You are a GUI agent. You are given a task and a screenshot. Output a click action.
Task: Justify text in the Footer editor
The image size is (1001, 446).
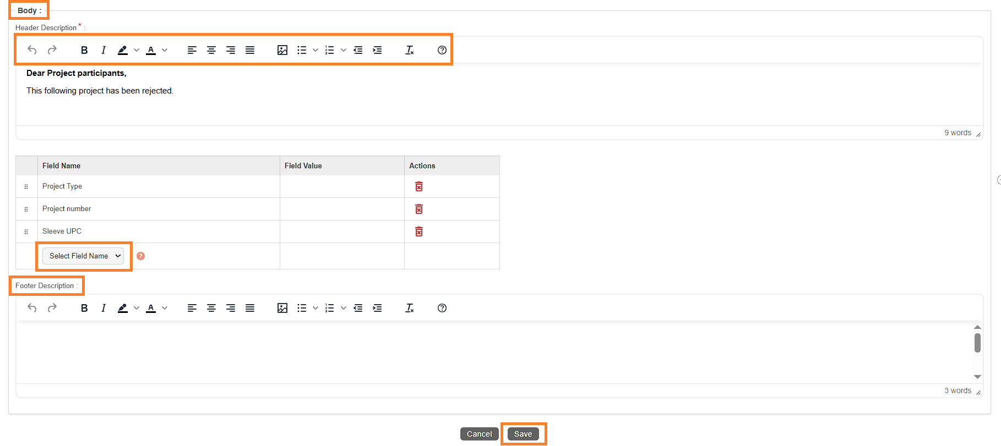250,308
